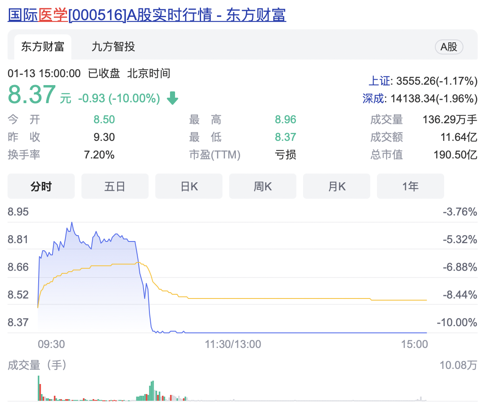Click the A股 badge
The height and width of the screenshot is (410, 497).
tap(449, 47)
